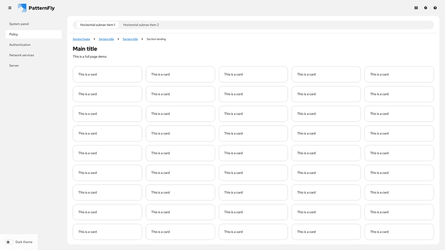Select System panel in sidebar
445x250 pixels.
(19, 24)
